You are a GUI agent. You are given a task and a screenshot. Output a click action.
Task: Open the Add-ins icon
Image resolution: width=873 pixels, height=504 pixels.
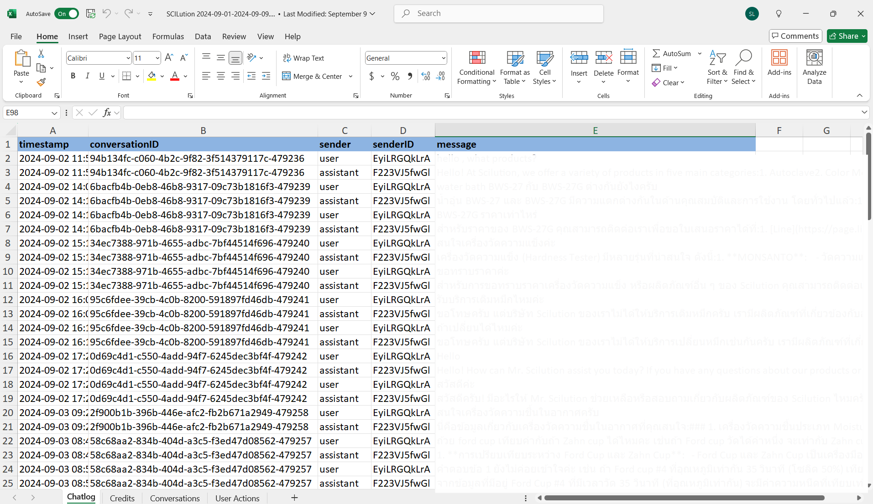pyautogui.click(x=779, y=58)
